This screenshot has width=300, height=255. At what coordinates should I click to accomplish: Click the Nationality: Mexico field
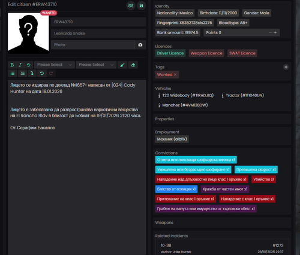point(175,13)
